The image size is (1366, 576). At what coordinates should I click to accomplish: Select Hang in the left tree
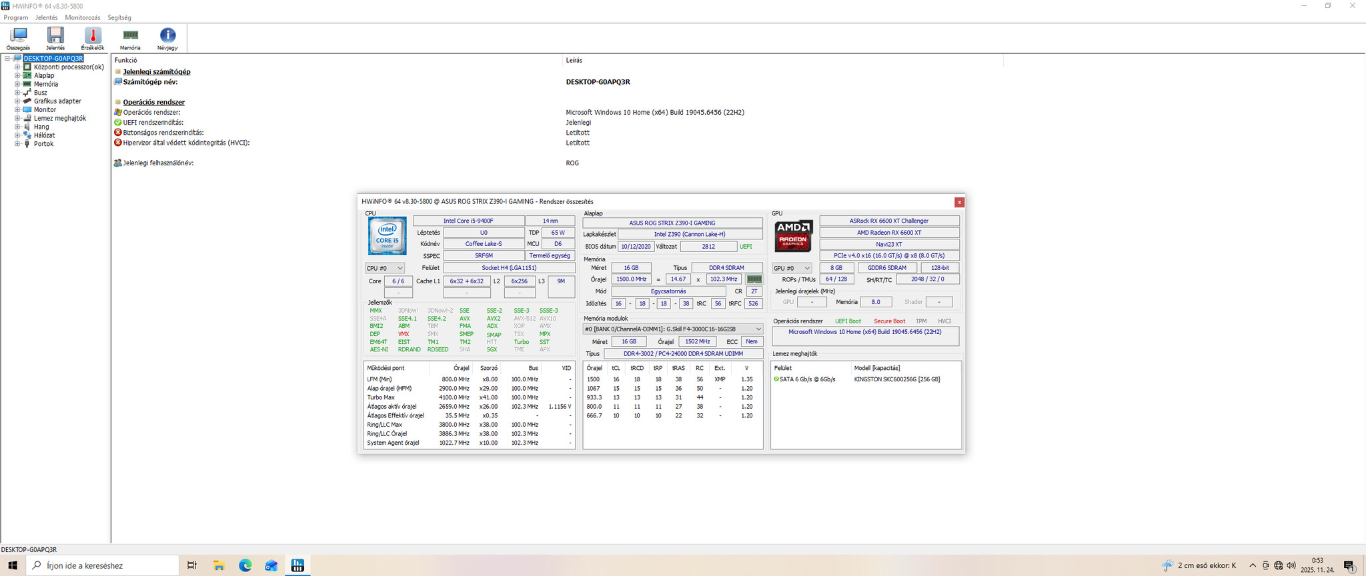tap(41, 127)
